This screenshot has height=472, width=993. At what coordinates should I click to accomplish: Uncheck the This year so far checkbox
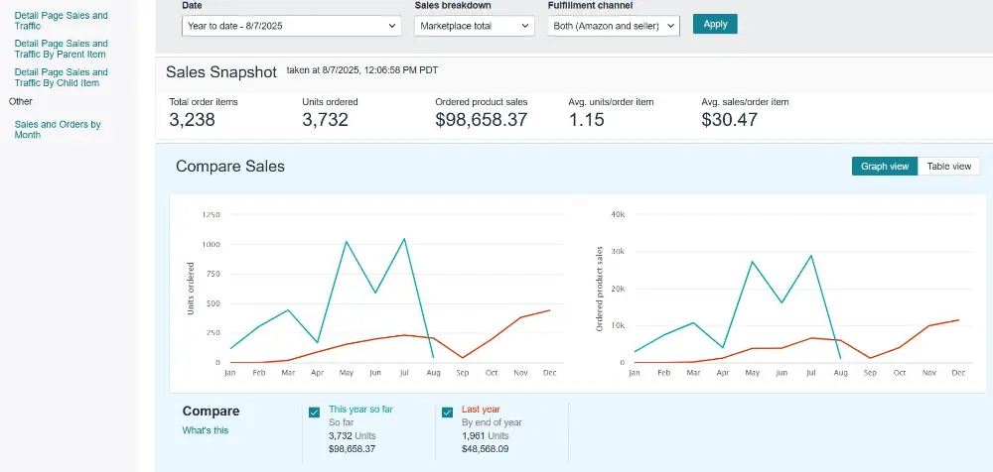pos(314,413)
